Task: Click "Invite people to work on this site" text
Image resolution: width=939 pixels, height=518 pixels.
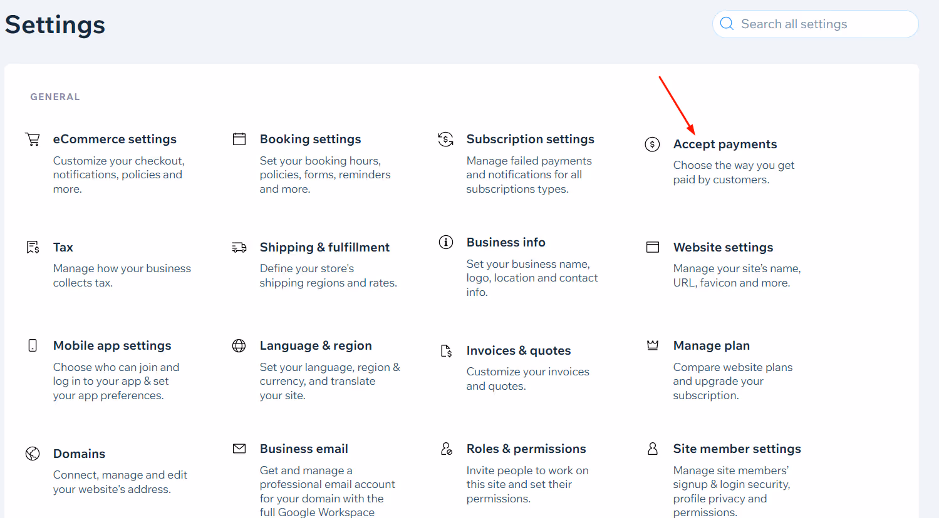Action: (527, 484)
